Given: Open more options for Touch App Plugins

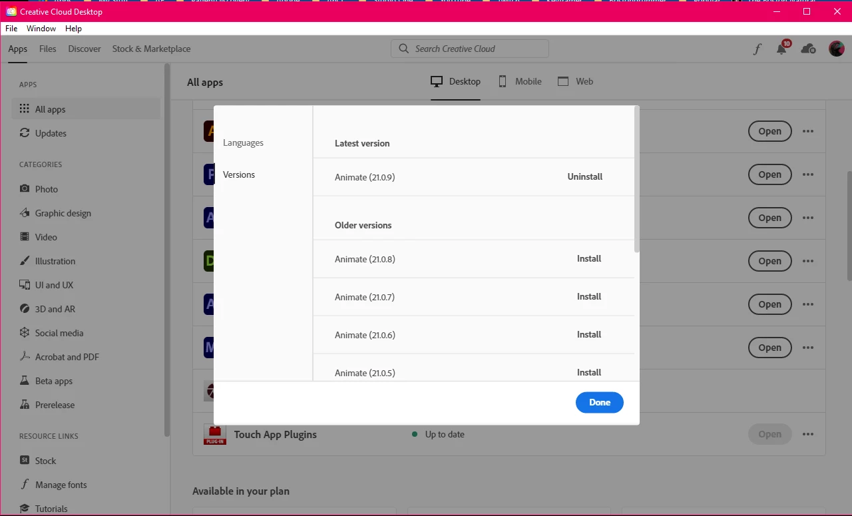Looking at the screenshot, I should tap(808, 434).
